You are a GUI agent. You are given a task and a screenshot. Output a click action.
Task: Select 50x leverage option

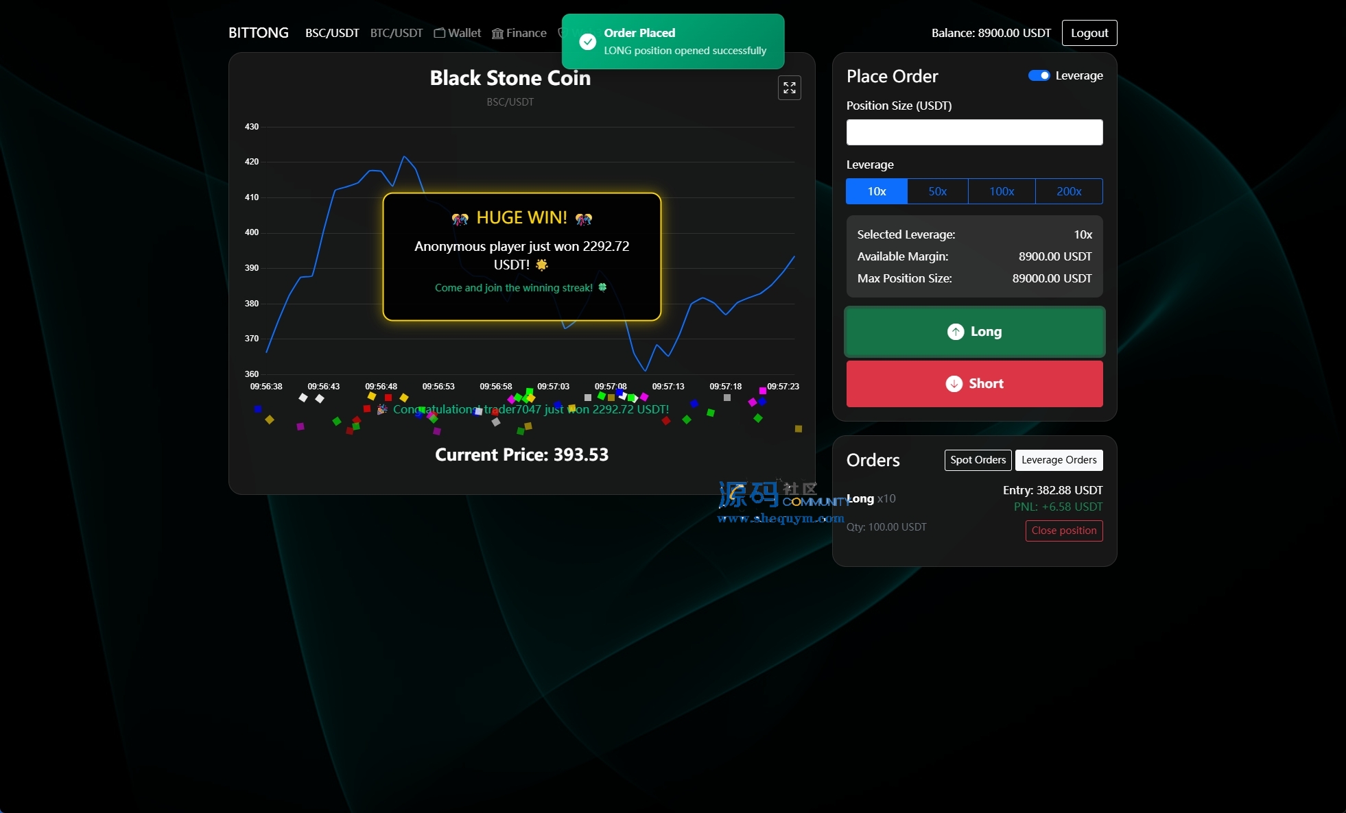937,191
